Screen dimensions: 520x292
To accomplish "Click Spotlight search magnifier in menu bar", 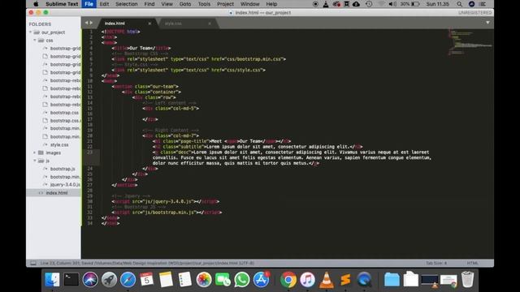I will pyautogui.click(x=459, y=4).
